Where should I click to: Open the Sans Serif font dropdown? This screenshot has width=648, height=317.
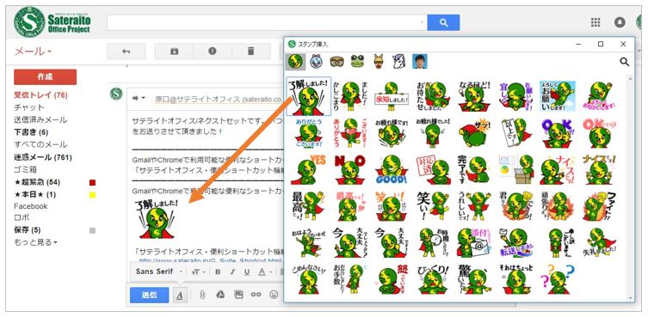pos(158,271)
